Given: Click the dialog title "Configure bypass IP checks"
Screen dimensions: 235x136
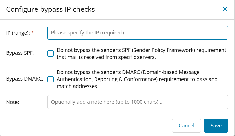Looking at the screenshot, I should point(50,10).
